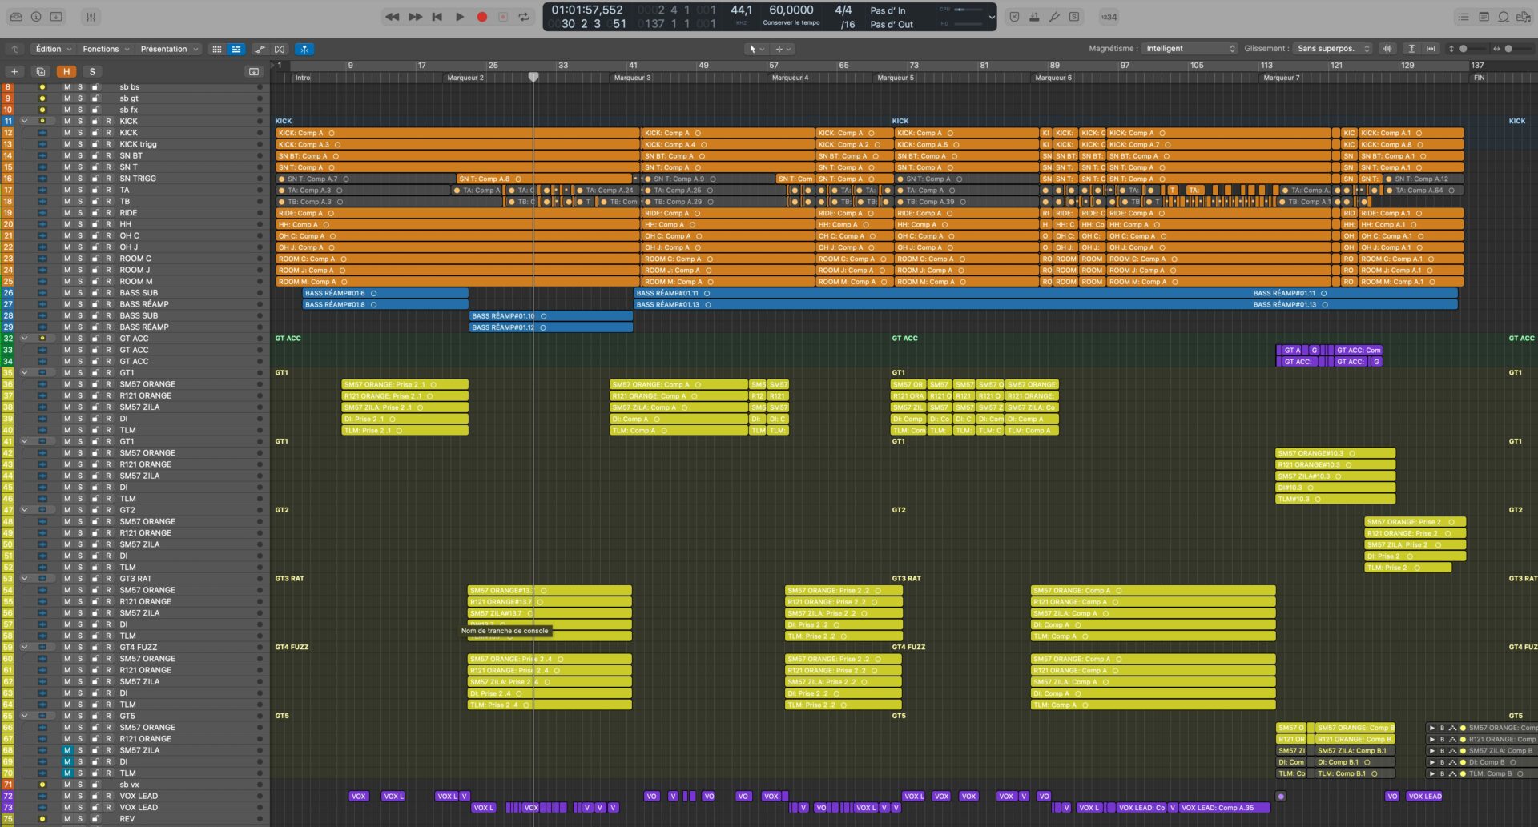Viewport: 1538px width, 827px height.
Task: Toggle Cycle mode in the transport
Action: pos(524,17)
